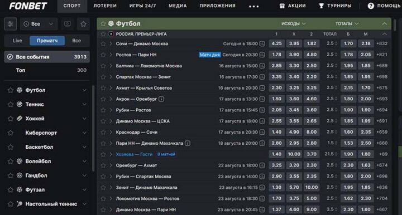
Task: Adjust total 2.5 stepper in Ростов — Пари НН row
Action: (336, 55)
